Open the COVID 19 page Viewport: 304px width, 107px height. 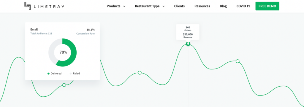tap(243, 6)
